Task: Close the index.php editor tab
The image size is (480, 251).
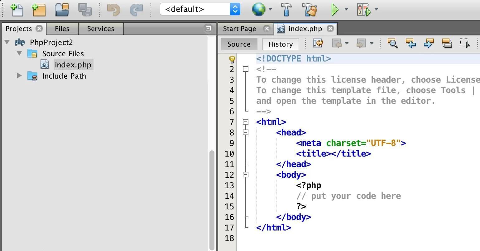Action: click(x=330, y=29)
